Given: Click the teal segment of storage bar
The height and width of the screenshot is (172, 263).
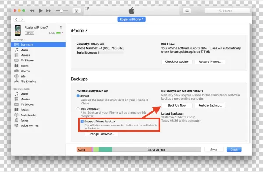Looking at the screenshot, I should (x=105, y=150).
